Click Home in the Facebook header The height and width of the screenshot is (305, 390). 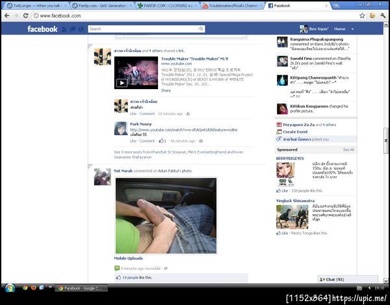pyautogui.click(x=339, y=29)
